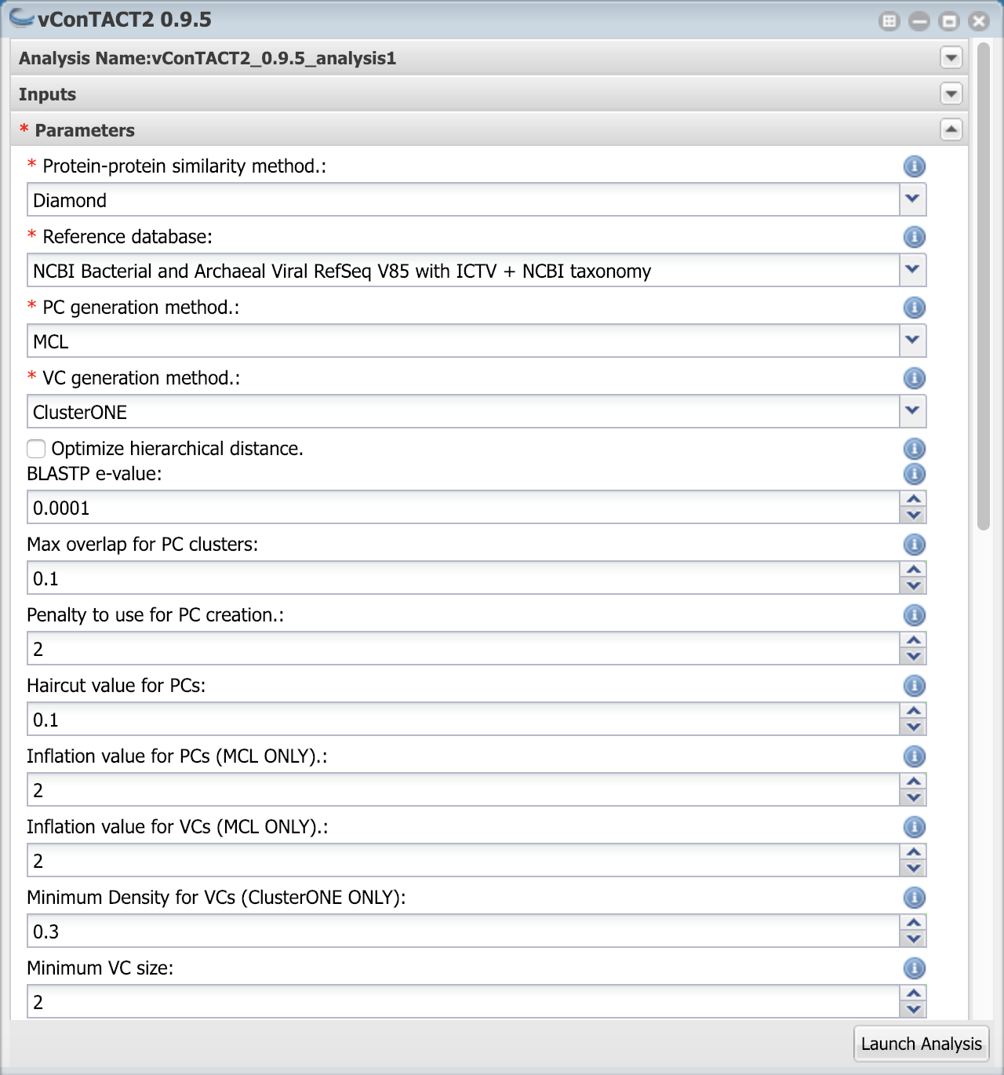1004x1075 pixels.
Task: Expand the Inputs section
Action: pyautogui.click(x=951, y=93)
